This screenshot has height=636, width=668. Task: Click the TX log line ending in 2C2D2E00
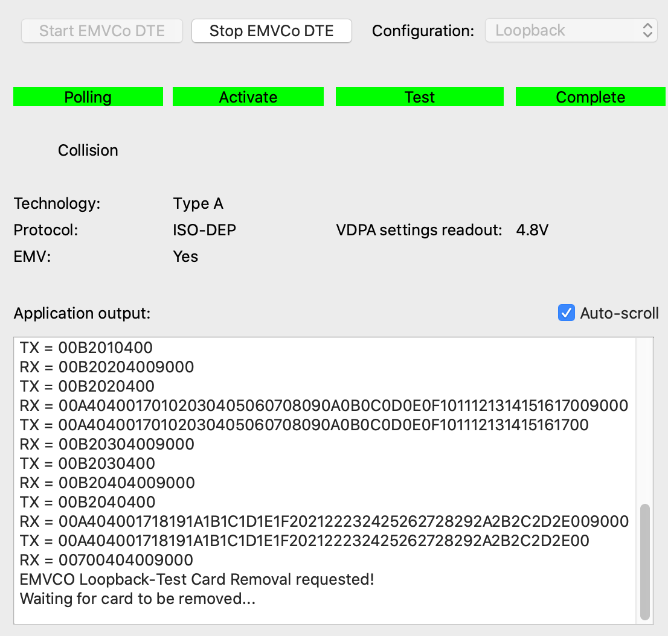[x=304, y=541]
